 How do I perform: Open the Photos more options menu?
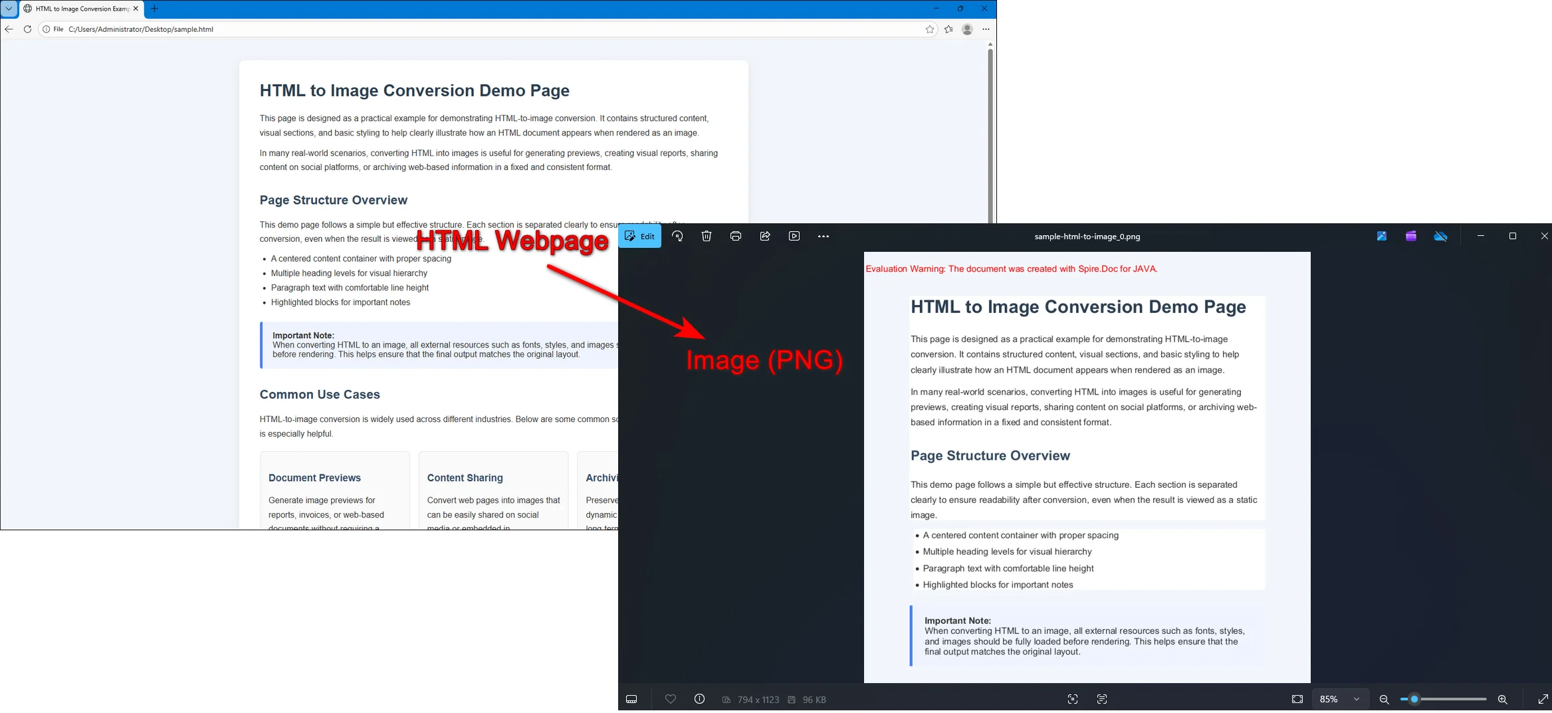[824, 236]
